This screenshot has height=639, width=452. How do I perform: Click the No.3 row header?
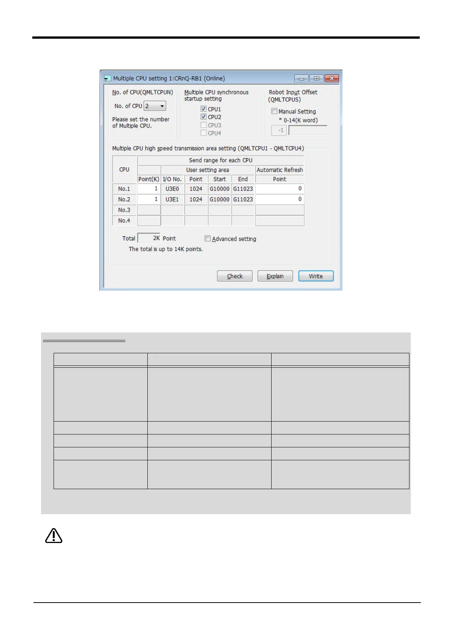click(124, 210)
